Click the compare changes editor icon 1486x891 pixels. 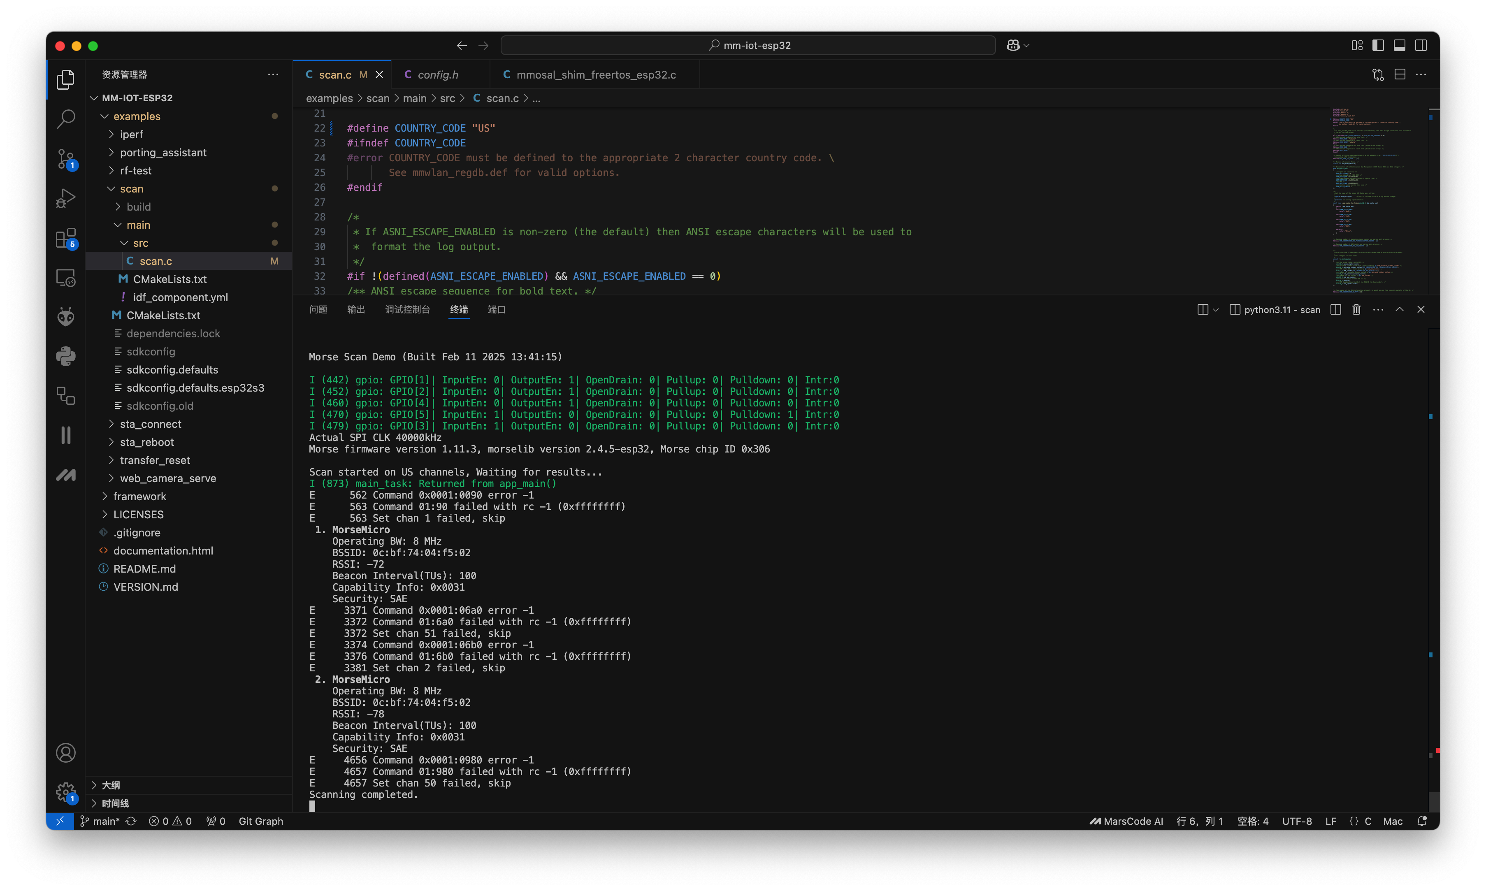1378,74
